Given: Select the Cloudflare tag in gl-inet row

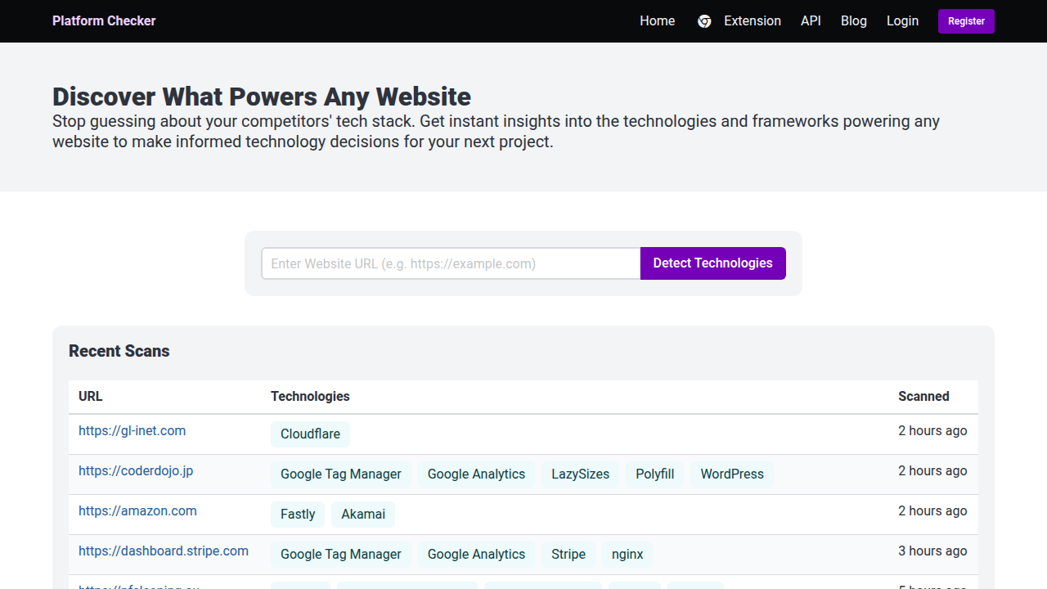Looking at the screenshot, I should 310,434.
